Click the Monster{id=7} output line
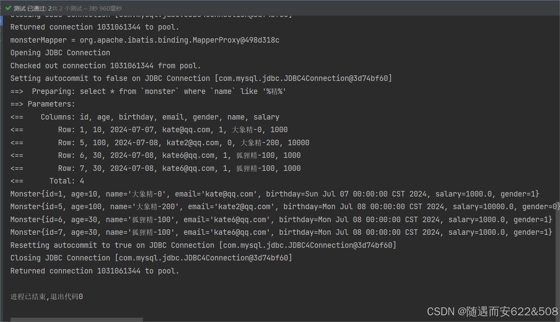 [281, 232]
